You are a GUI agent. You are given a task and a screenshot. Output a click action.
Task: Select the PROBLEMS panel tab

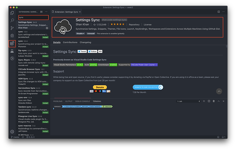[58, 101]
